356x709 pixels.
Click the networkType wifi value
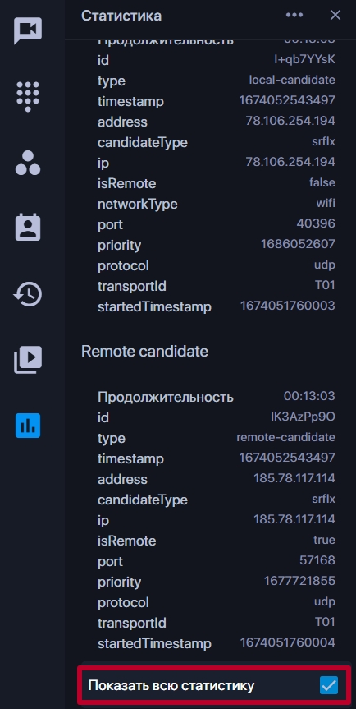[x=326, y=203]
